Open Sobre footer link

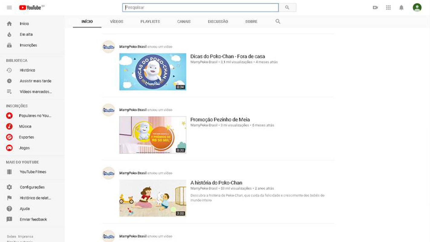pos(11,237)
